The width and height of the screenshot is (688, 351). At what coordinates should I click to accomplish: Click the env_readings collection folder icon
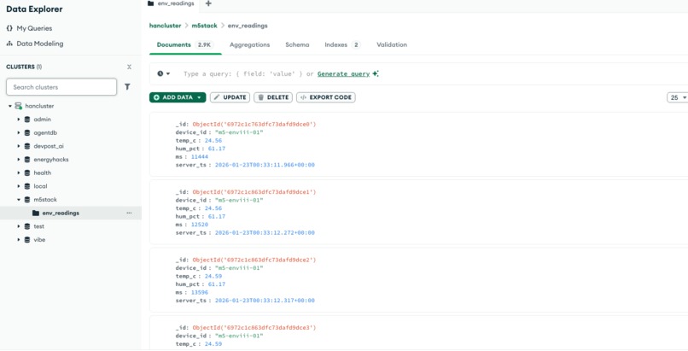36,214
